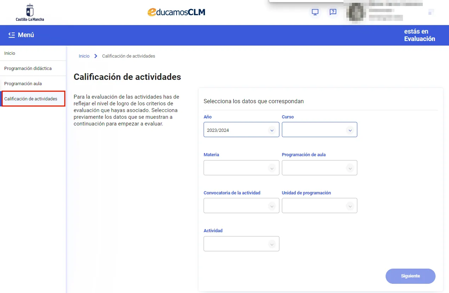Click the user profile avatar picture
Image resolution: width=449 pixels, height=293 pixels.
(356, 12)
